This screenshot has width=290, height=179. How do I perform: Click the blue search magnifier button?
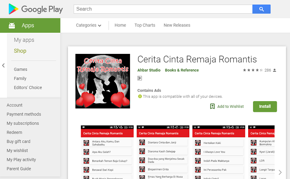[x=261, y=9]
